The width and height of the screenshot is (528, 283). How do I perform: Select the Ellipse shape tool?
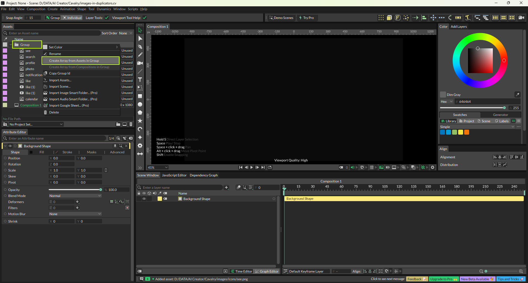(140, 104)
